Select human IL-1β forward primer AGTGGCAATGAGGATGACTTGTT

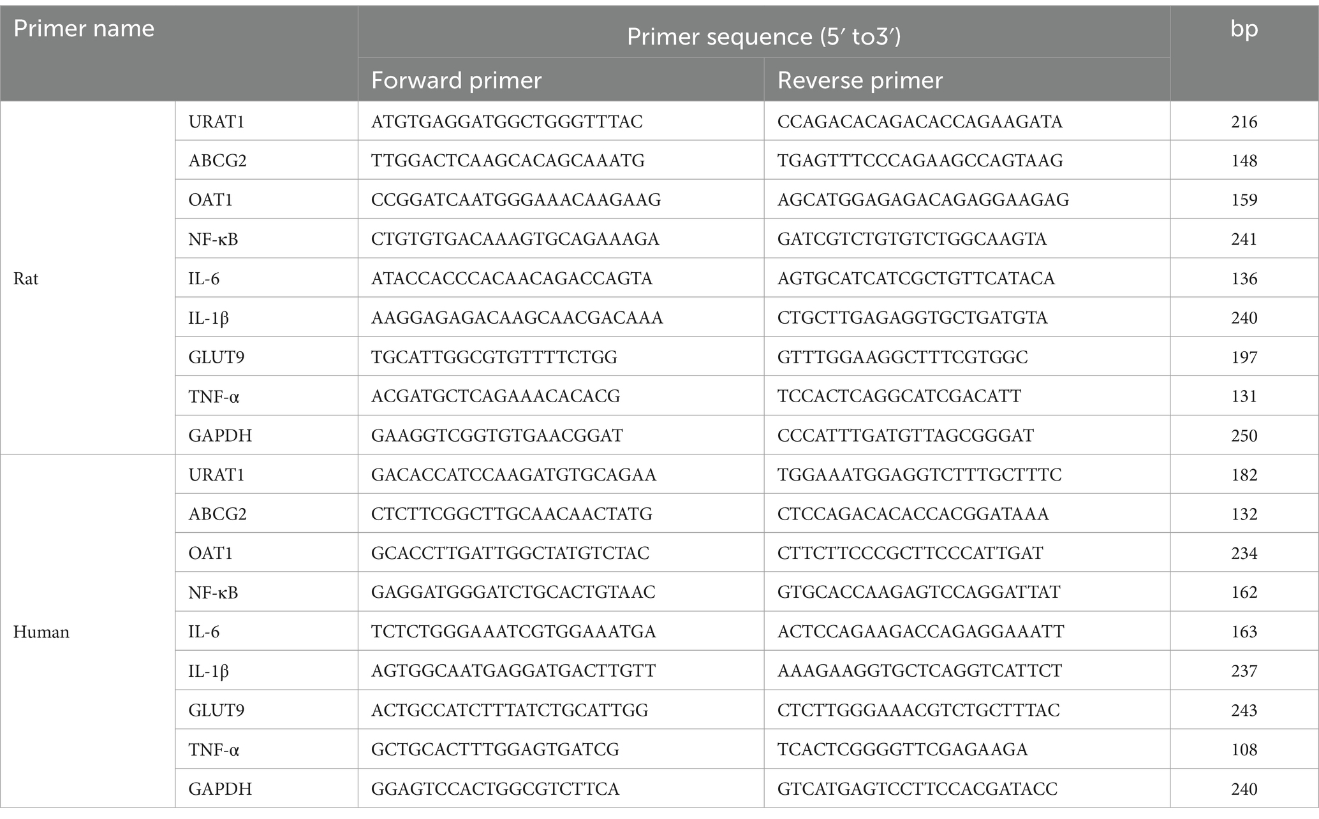[513, 670]
